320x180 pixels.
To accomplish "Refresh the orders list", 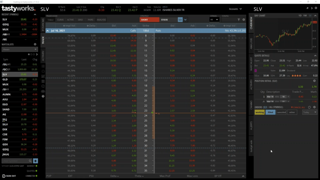I will click(x=309, y=107).
